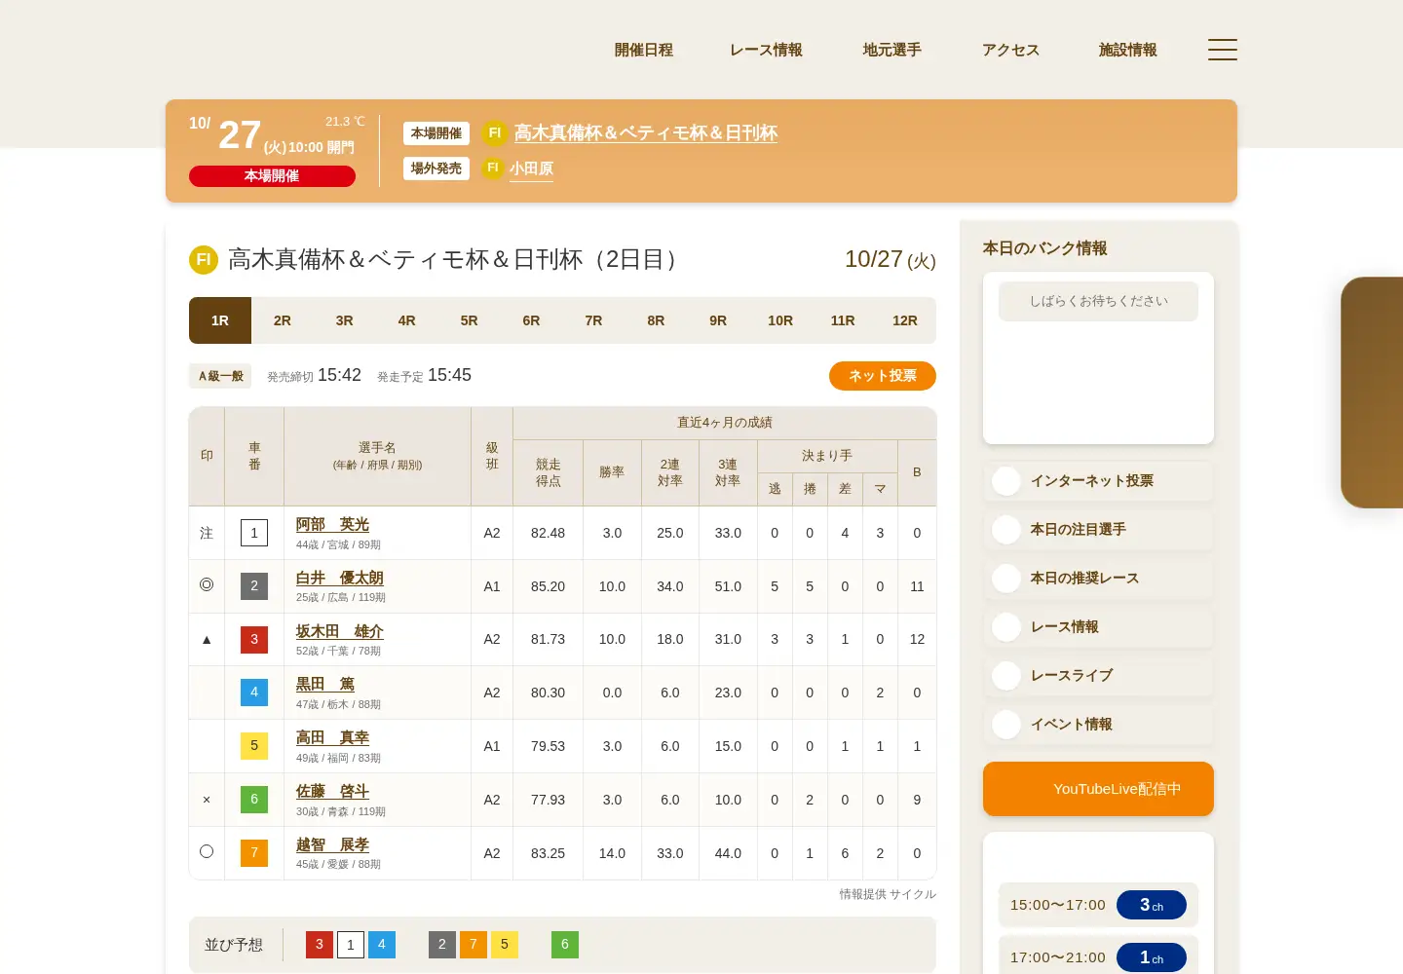Viewport: 1403px width, 974px height.
Task: Click the FI badge beside the main event link
Action: (495, 132)
